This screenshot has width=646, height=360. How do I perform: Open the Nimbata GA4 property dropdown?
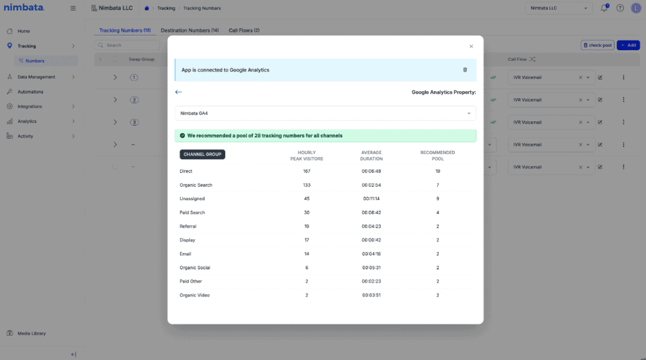pos(326,113)
